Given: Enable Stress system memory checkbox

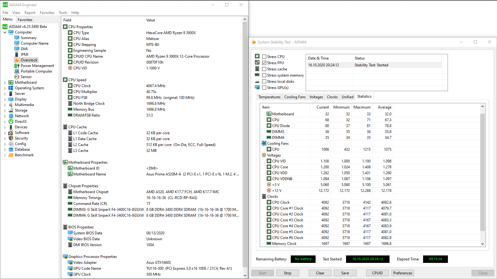Looking at the screenshot, I should [x=264, y=75].
